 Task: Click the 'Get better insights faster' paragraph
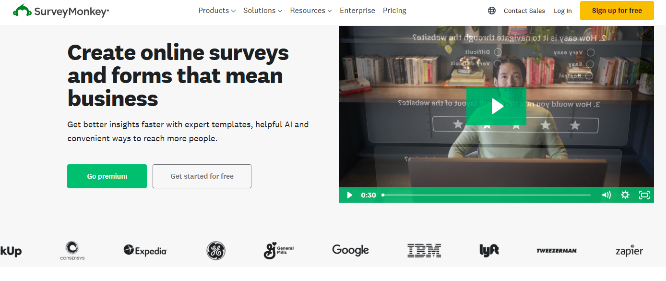(x=188, y=132)
